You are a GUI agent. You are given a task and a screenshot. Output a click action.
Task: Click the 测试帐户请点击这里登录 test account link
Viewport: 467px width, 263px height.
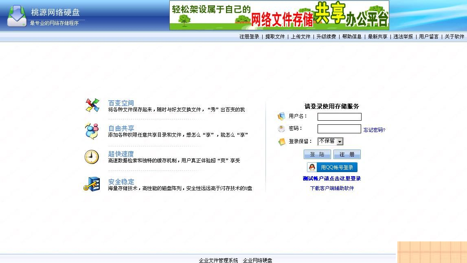pyautogui.click(x=332, y=178)
